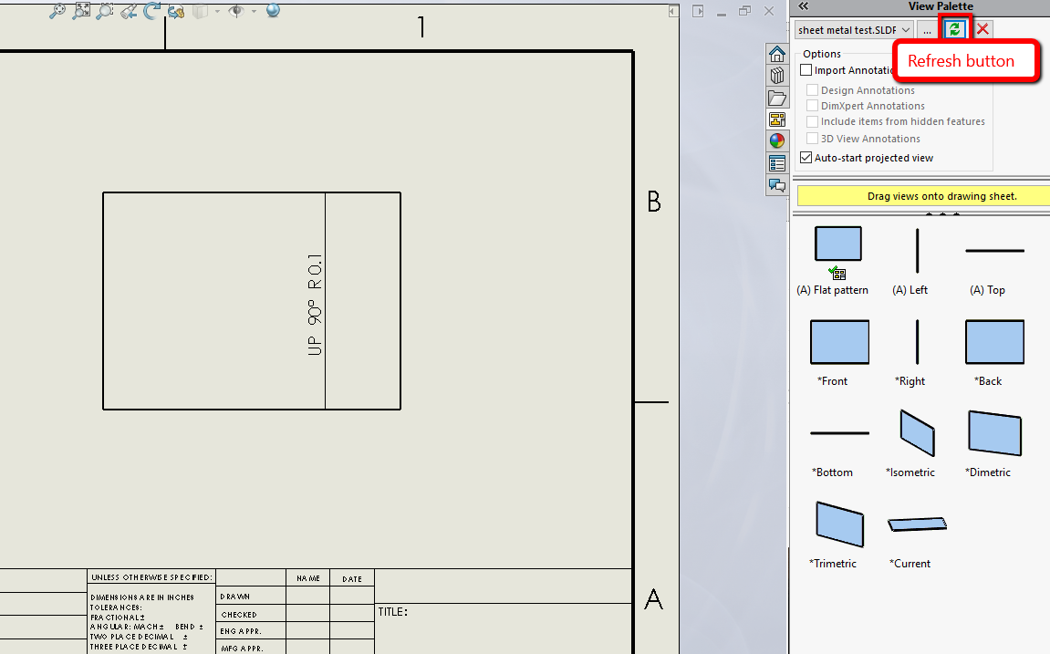
Task: Select the (A) Flat pattern view thumbnail
Action: (x=837, y=244)
